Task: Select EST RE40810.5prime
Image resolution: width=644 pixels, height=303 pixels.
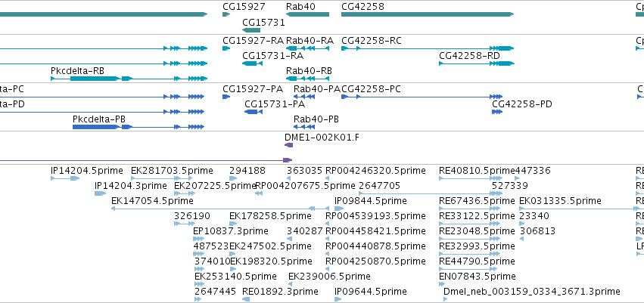Action: point(477,171)
